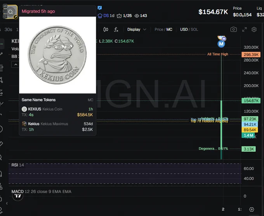Click the Discord badge marker above M

pyautogui.click(x=224, y=39)
